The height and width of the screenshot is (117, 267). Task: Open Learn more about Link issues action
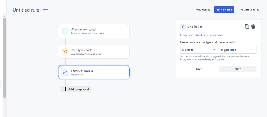202,35
